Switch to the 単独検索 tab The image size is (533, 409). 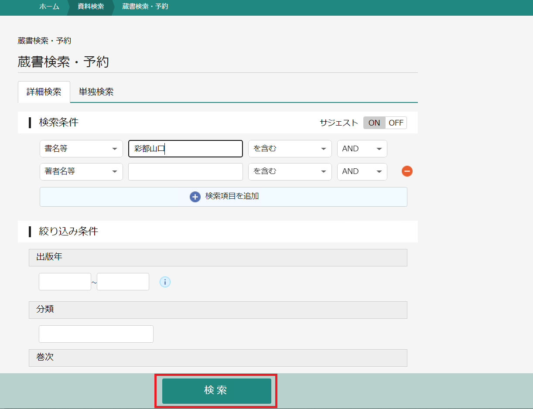coord(96,92)
